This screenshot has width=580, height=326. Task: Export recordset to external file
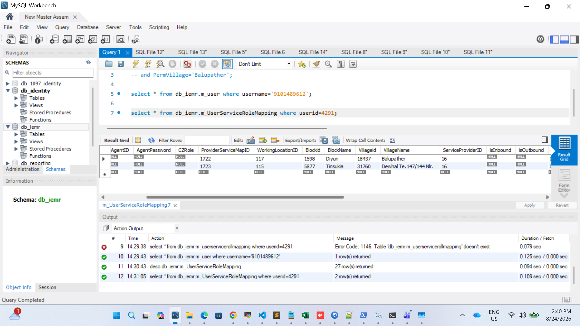point(324,140)
